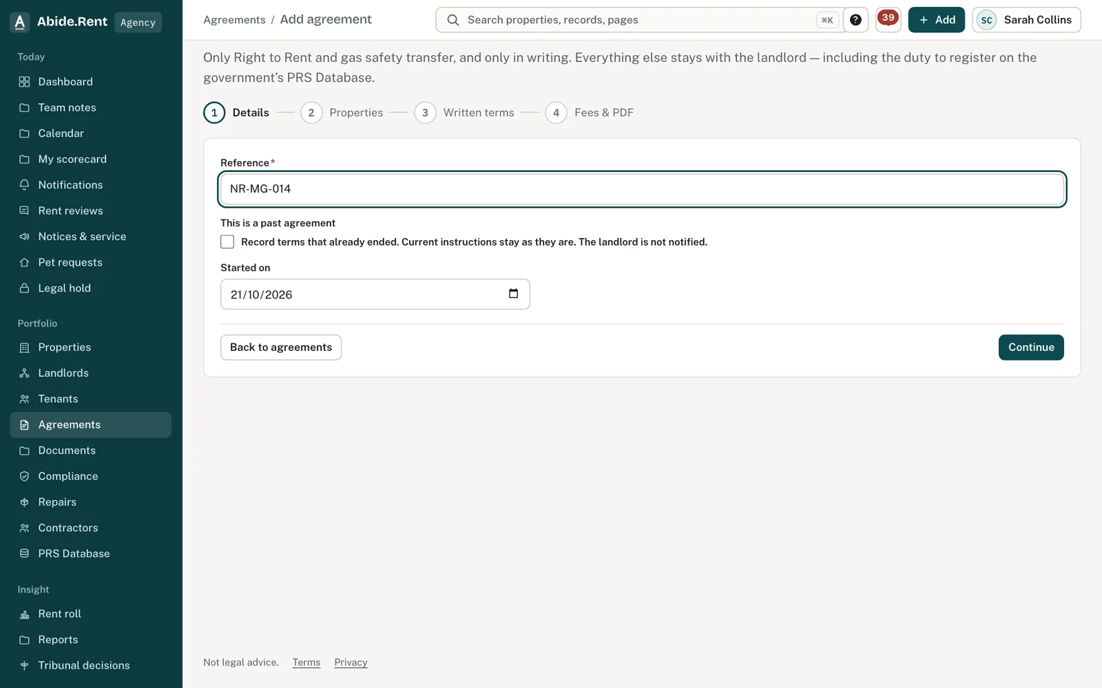The height and width of the screenshot is (688, 1102).
Task: Click the help question mark icon
Action: click(x=855, y=20)
